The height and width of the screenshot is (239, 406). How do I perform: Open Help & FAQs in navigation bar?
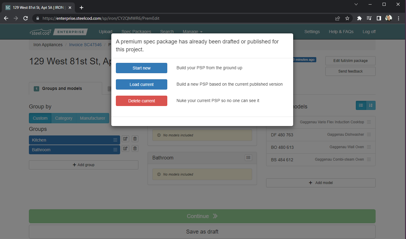(341, 32)
